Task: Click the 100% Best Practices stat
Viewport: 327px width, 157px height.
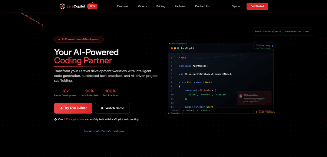Action: (110, 93)
